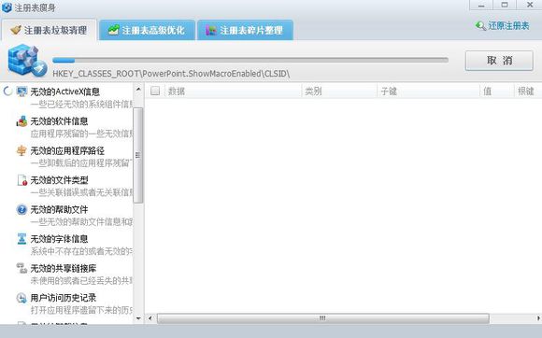This screenshot has height=338, width=542.
Task: Select 无效的软件信息 category text
Action: (59, 121)
